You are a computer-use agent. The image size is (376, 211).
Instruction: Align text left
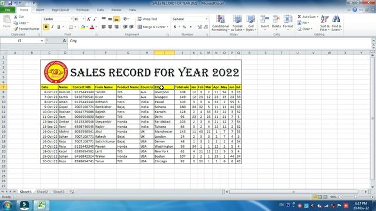tap(103, 27)
